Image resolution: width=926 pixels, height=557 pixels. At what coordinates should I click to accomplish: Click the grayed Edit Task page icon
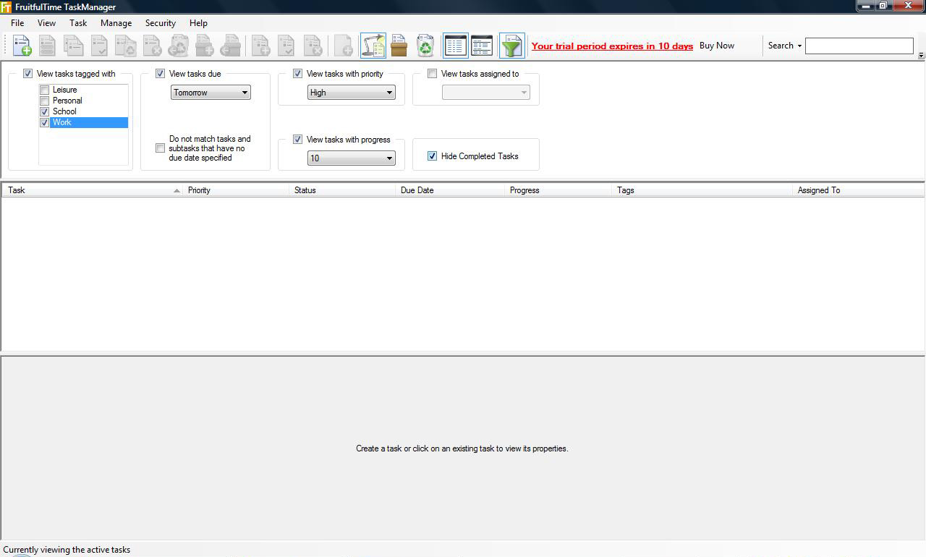[x=48, y=46]
